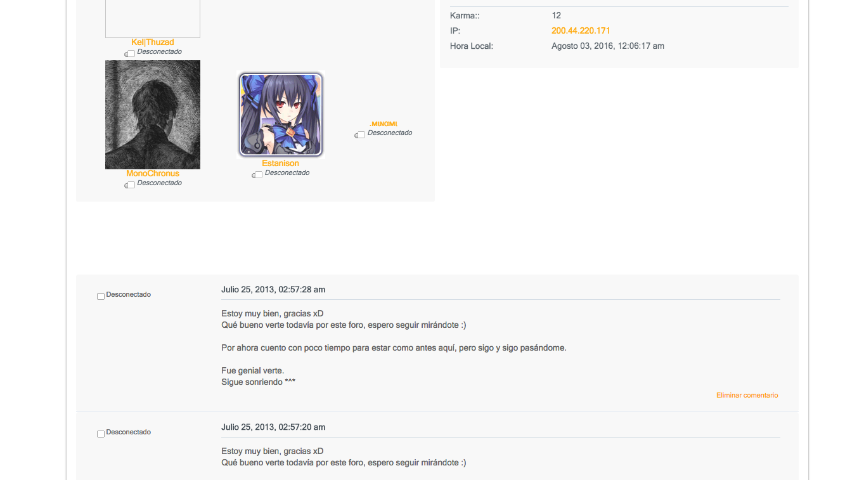Click the offline status icon under MonoChronus
The image size is (845, 480).
(x=130, y=185)
